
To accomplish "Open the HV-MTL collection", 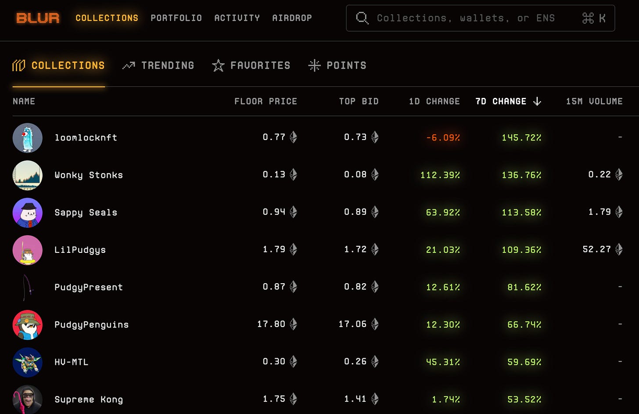I will [72, 362].
